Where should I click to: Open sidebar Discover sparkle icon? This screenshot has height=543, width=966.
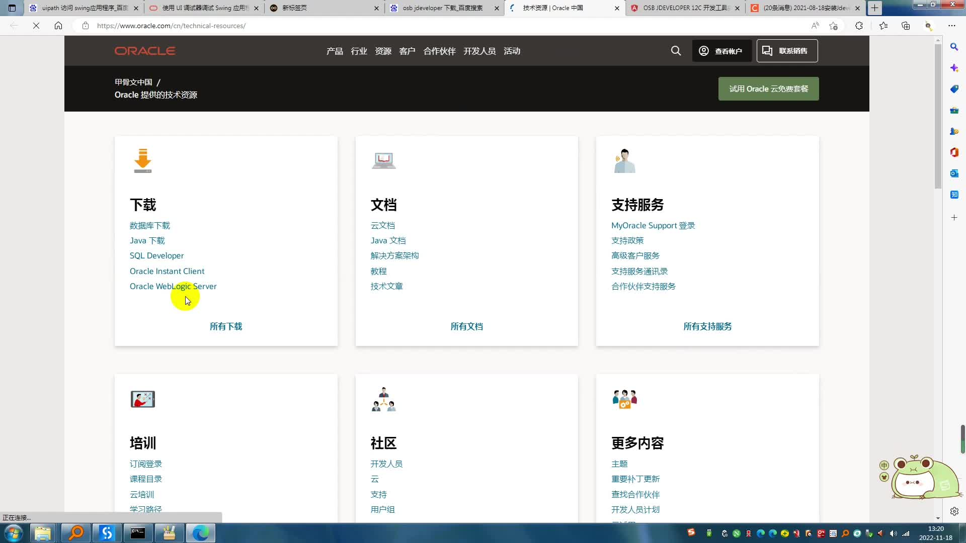(954, 68)
